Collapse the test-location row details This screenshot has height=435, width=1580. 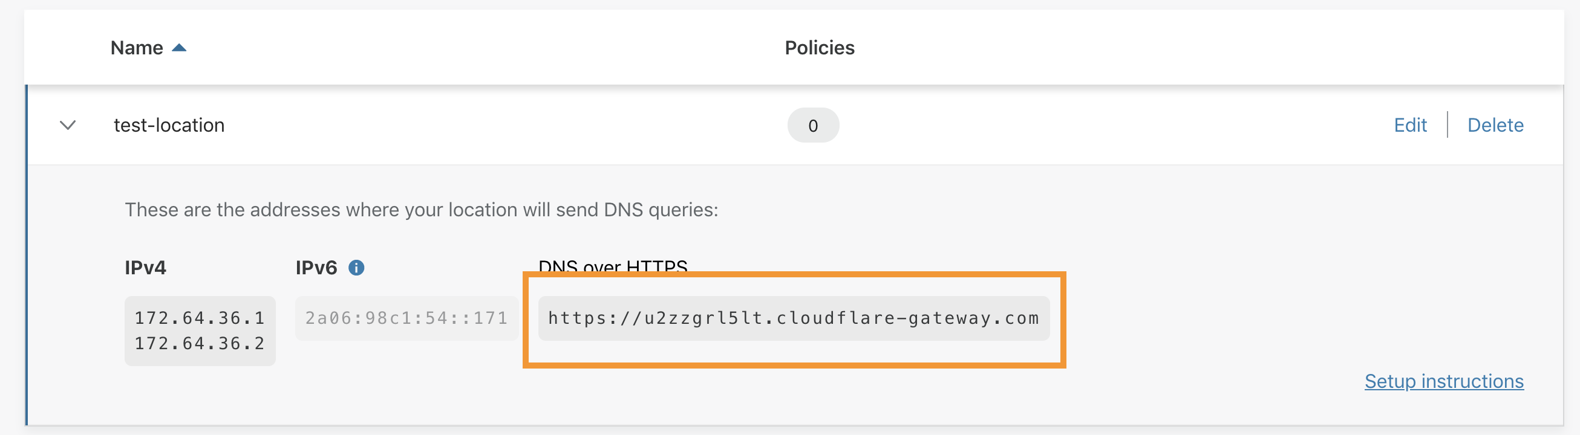tap(68, 125)
